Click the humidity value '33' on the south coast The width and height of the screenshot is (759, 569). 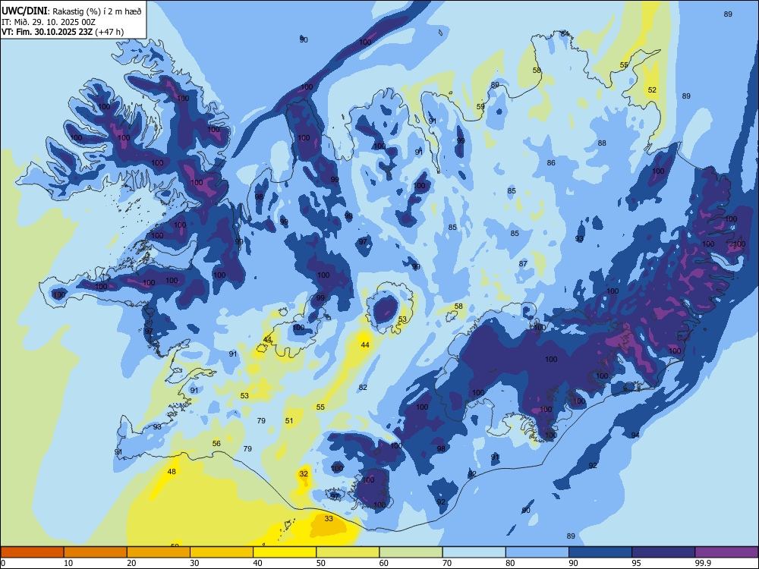coord(329,518)
